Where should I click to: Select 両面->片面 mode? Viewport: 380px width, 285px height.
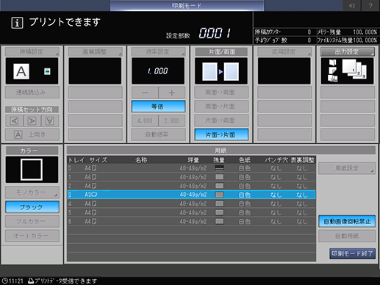click(221, 107)
